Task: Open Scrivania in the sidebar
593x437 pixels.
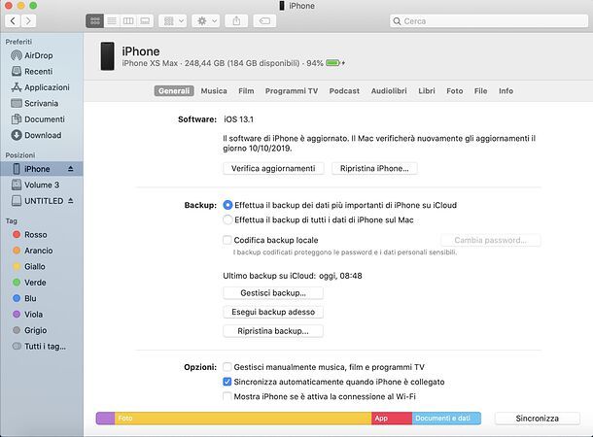Action: (34, 103)
